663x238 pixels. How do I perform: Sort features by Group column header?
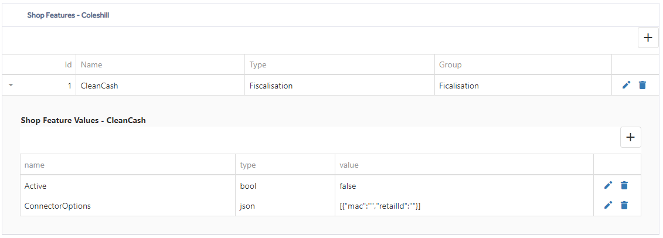tap(450, 64)
